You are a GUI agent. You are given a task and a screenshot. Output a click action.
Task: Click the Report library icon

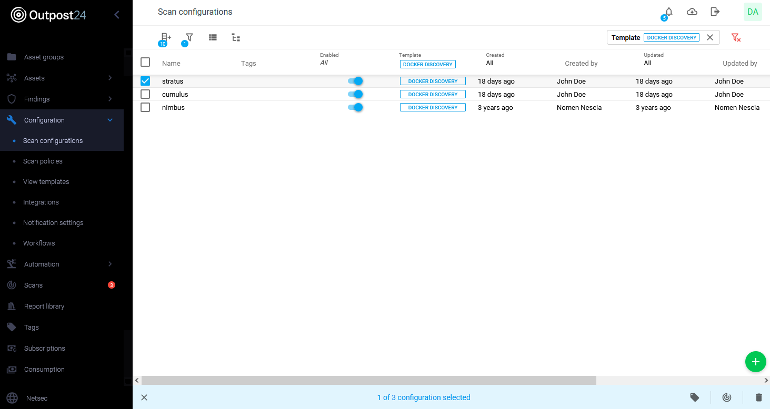click(x=12, y=306)
